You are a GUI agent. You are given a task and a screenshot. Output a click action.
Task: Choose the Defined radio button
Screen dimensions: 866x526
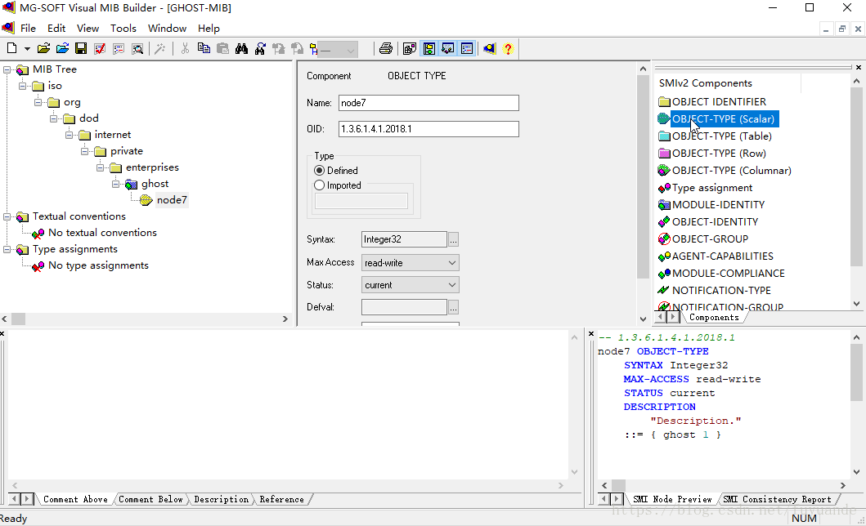click(x=319, y=171)
